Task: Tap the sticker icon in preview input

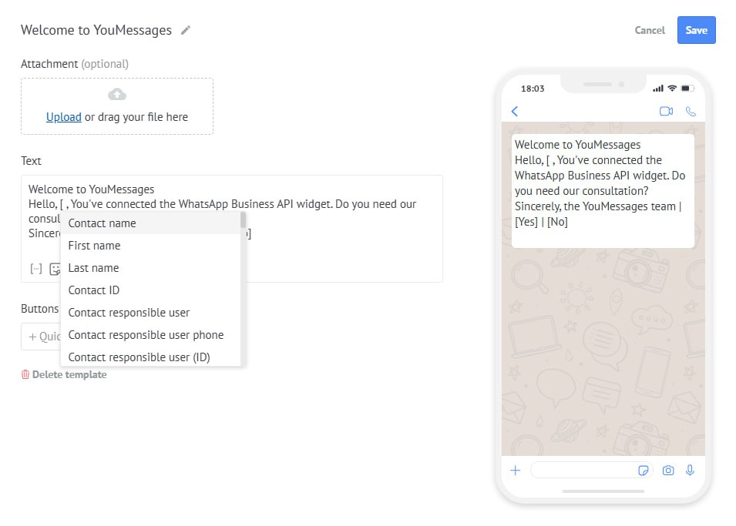Action: click(x=644, y=471)
